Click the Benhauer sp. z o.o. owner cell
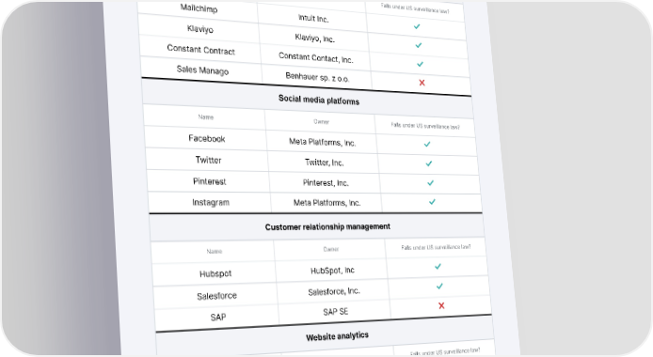The height and width of the screenshot is (357, 653). [317, 77]
